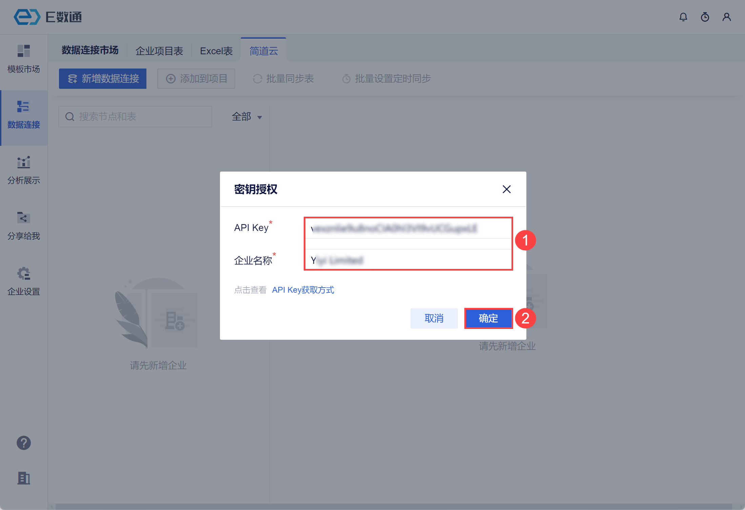Open the 分享给我 folder icon
Screen dimensions: 745x510
(x=24, y=218)
